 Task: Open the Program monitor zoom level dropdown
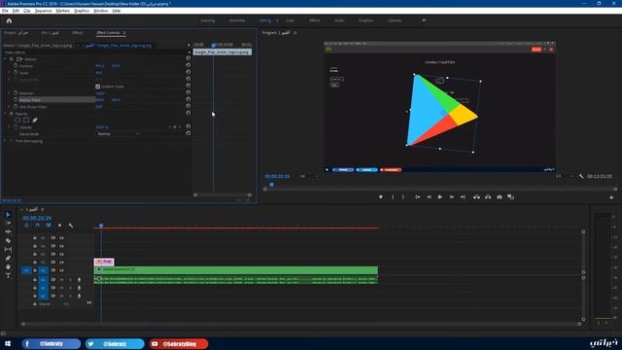coord(309,176)
